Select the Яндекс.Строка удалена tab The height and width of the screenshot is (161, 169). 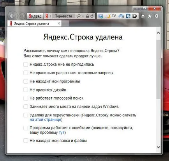click(34, 23)
